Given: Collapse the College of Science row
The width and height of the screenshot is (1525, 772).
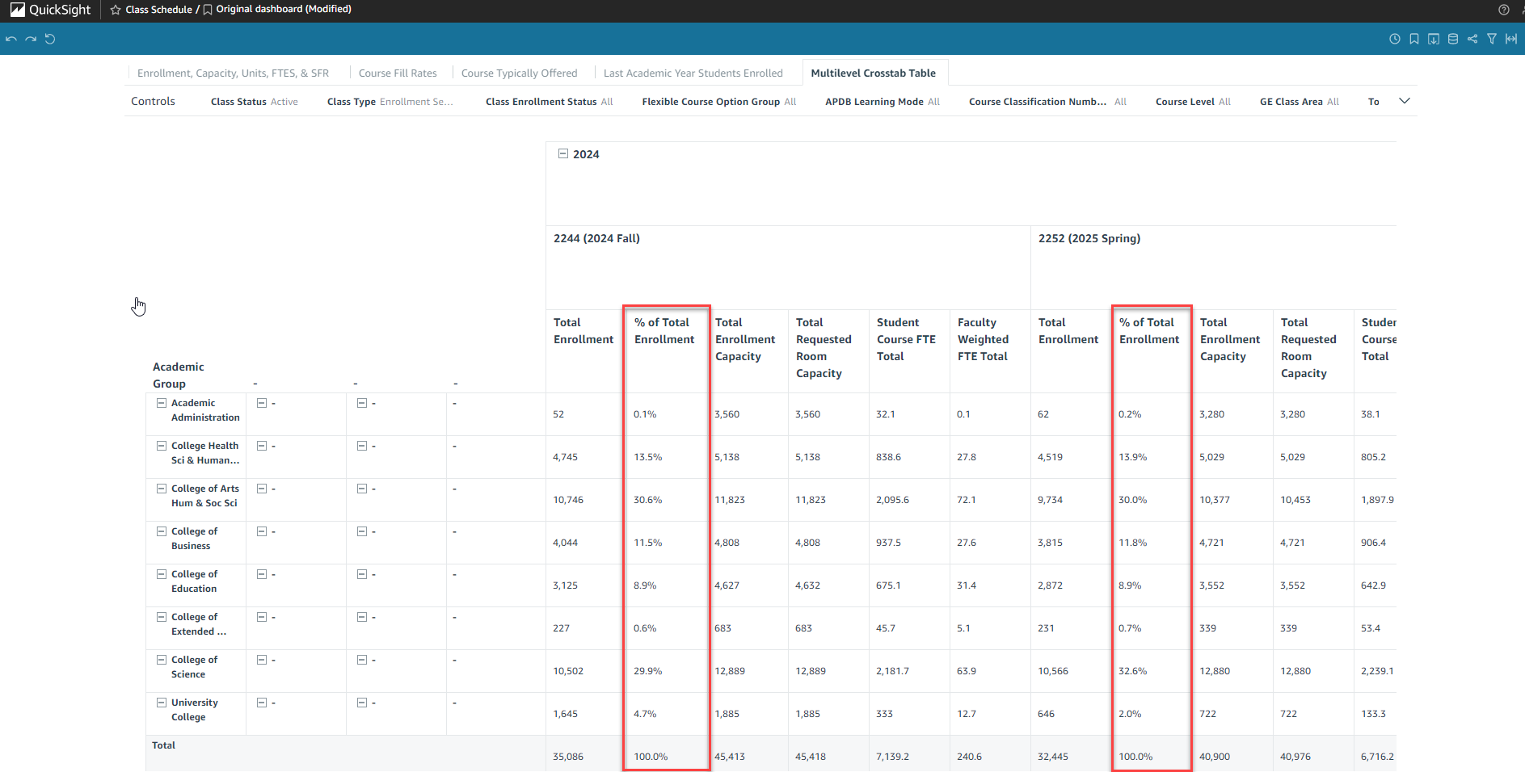Looking at the screenshot, I should click(162, 660).
